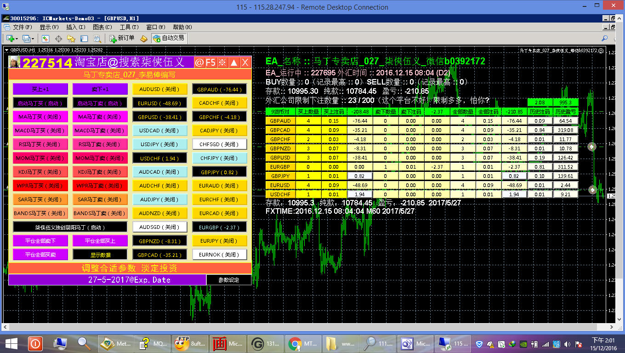Click the 显示数据 button

click(x=100, y=255)
